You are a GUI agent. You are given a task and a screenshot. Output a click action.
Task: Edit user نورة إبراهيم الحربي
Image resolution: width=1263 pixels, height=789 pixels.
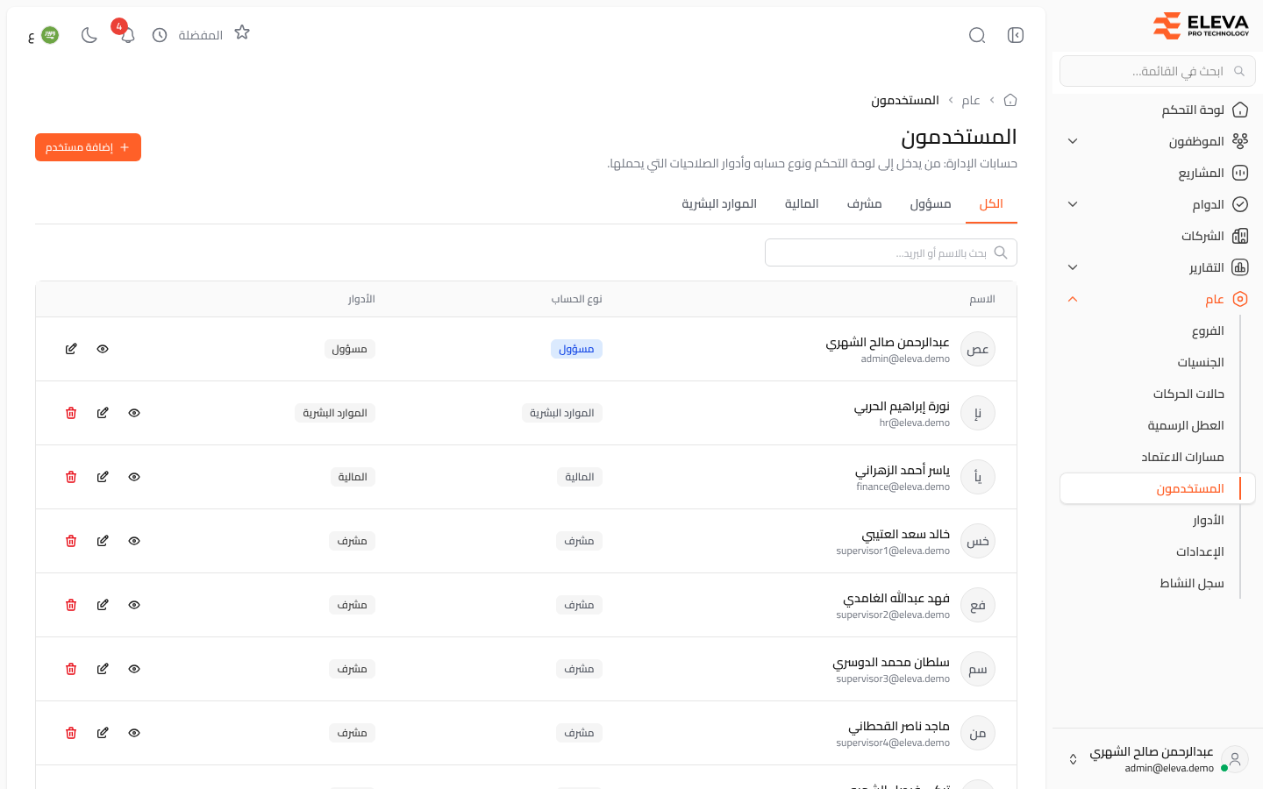coord(103,413)
